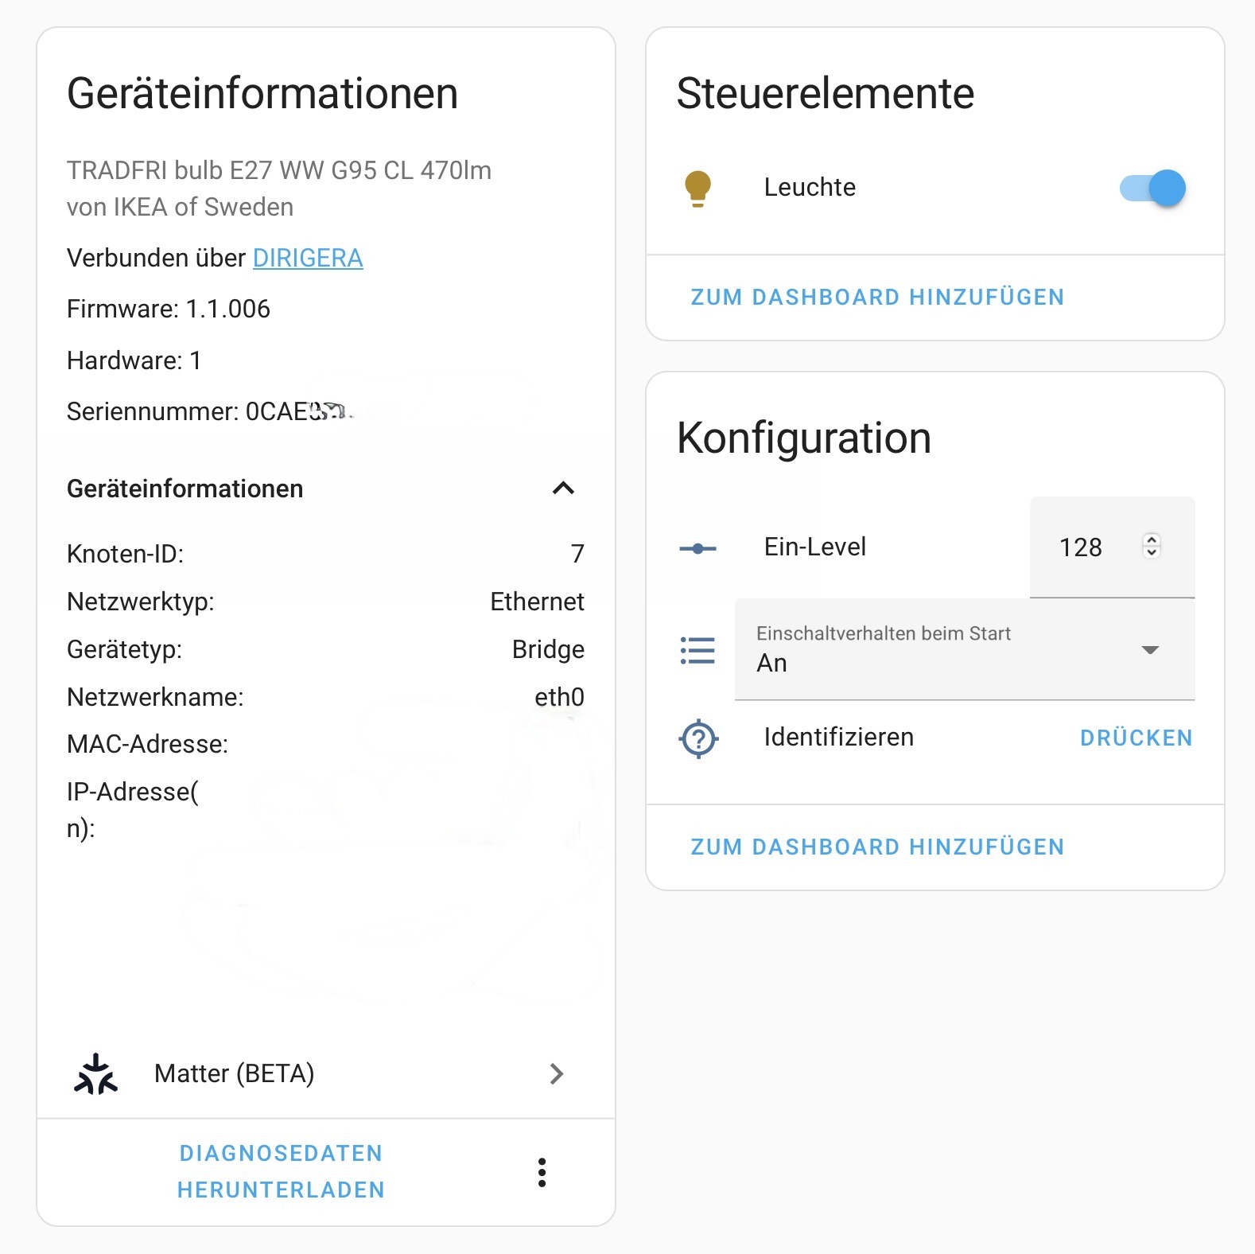Click the Matter (BETA) logo icon
Image resolution: width=1255 pixels, height=1254 pixels.
[95, 1074]
